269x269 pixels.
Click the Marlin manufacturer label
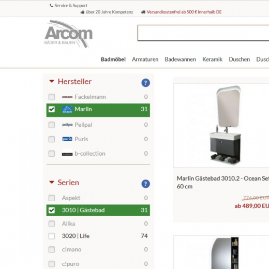[x=83, y=109]
